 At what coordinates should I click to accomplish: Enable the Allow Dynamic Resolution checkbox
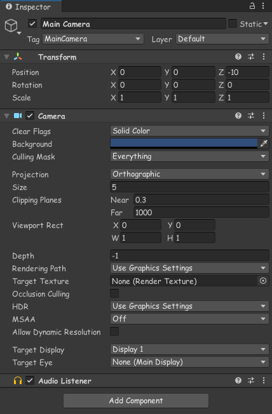[114, 331]
